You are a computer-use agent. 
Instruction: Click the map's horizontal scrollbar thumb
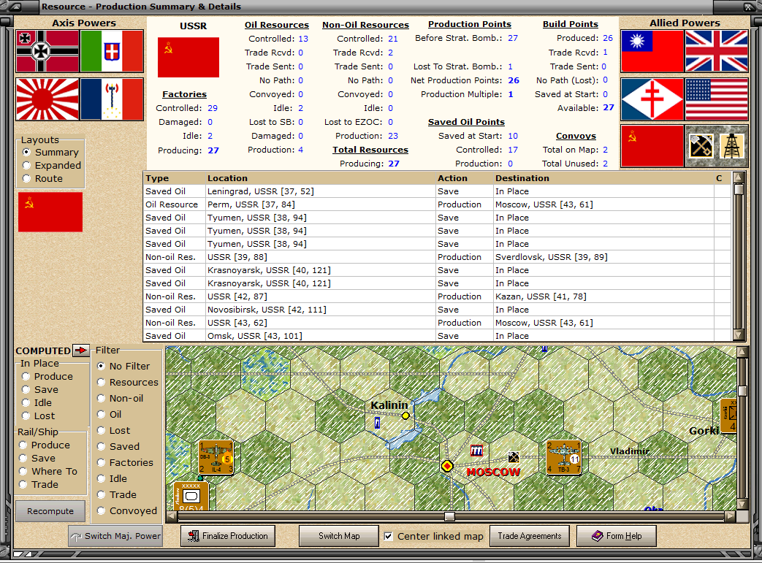click(449, 516)
